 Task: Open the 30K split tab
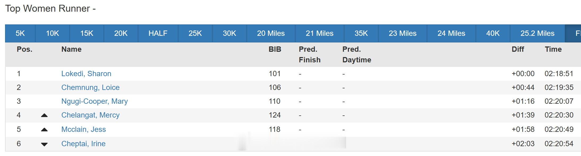point(229,33)
